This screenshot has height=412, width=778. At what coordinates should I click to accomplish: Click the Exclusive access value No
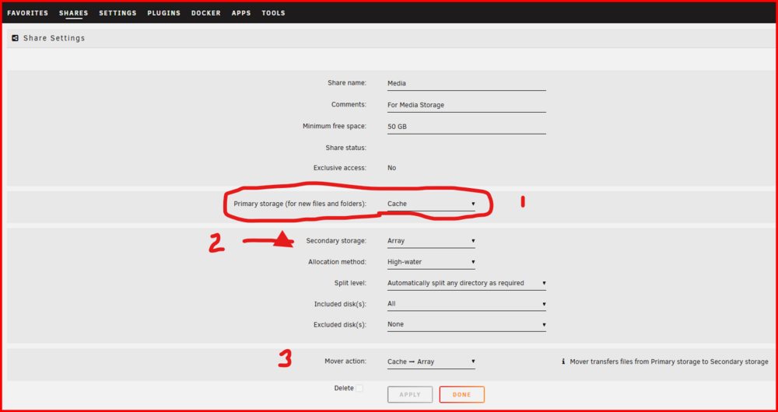click(392, 168)
